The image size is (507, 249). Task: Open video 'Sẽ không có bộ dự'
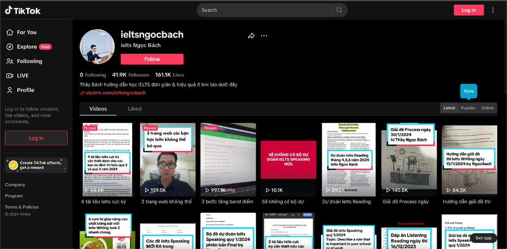pyautogui.click(x=288, y=160)
